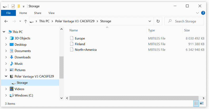Screen dimensions: 209x109
Task: Select the North+America file
Action: tap(85, 50)
